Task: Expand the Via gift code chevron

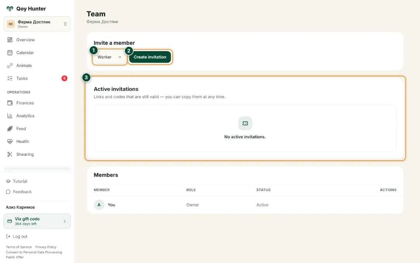Action: (65, 221)
